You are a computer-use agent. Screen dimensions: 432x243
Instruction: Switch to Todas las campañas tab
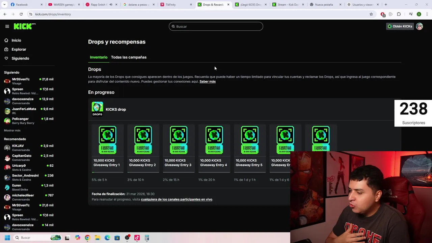point(129,57)
